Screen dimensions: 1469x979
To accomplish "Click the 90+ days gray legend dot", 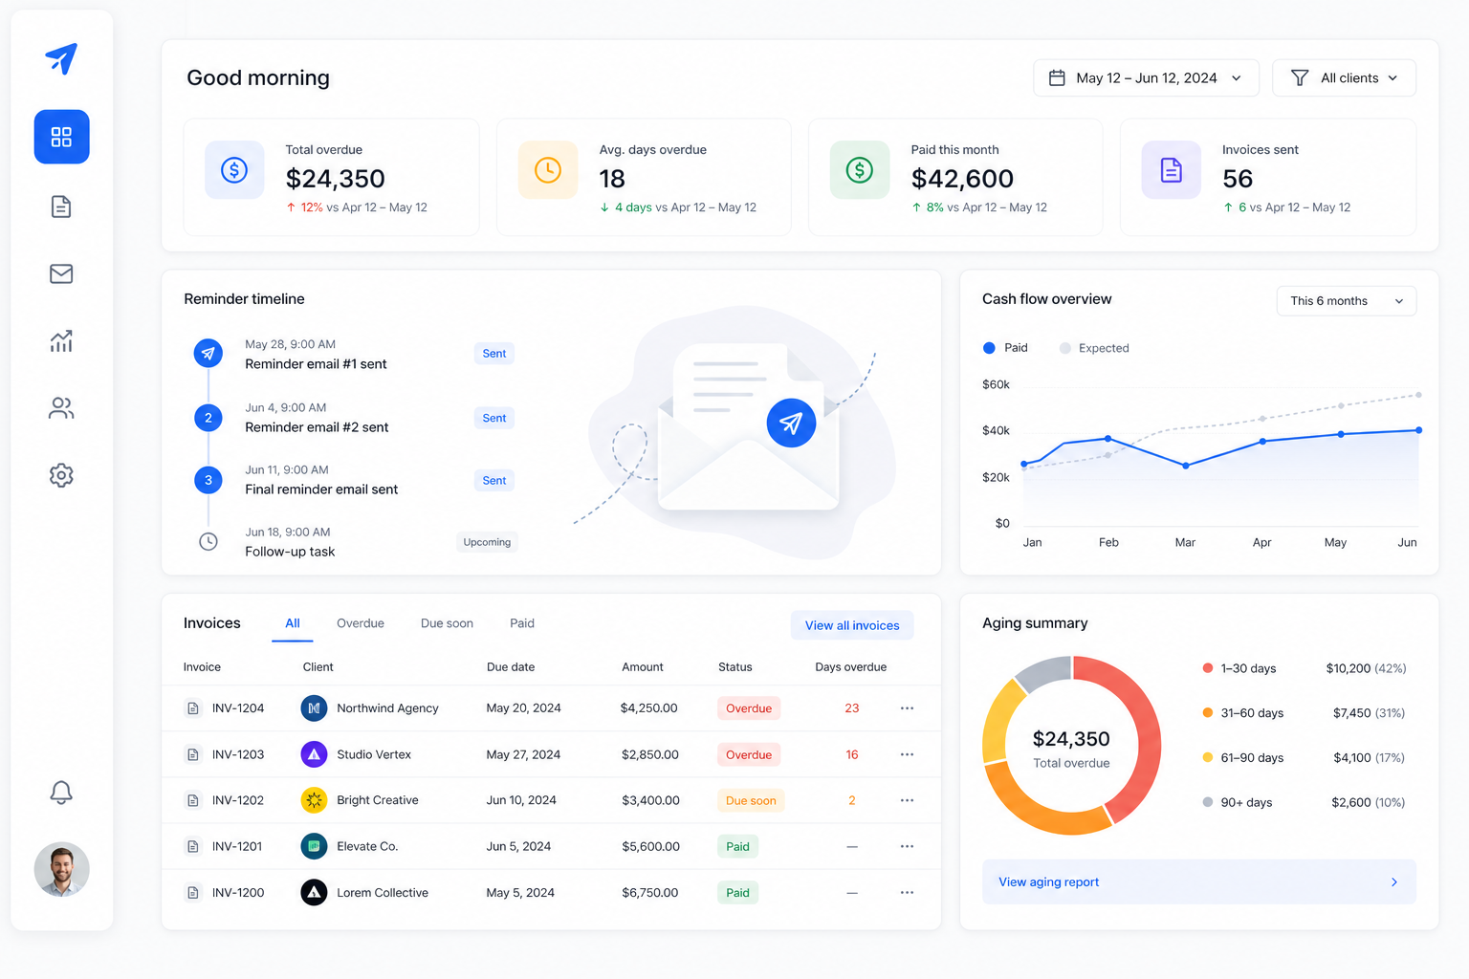I will click(x=1208, y=802).
